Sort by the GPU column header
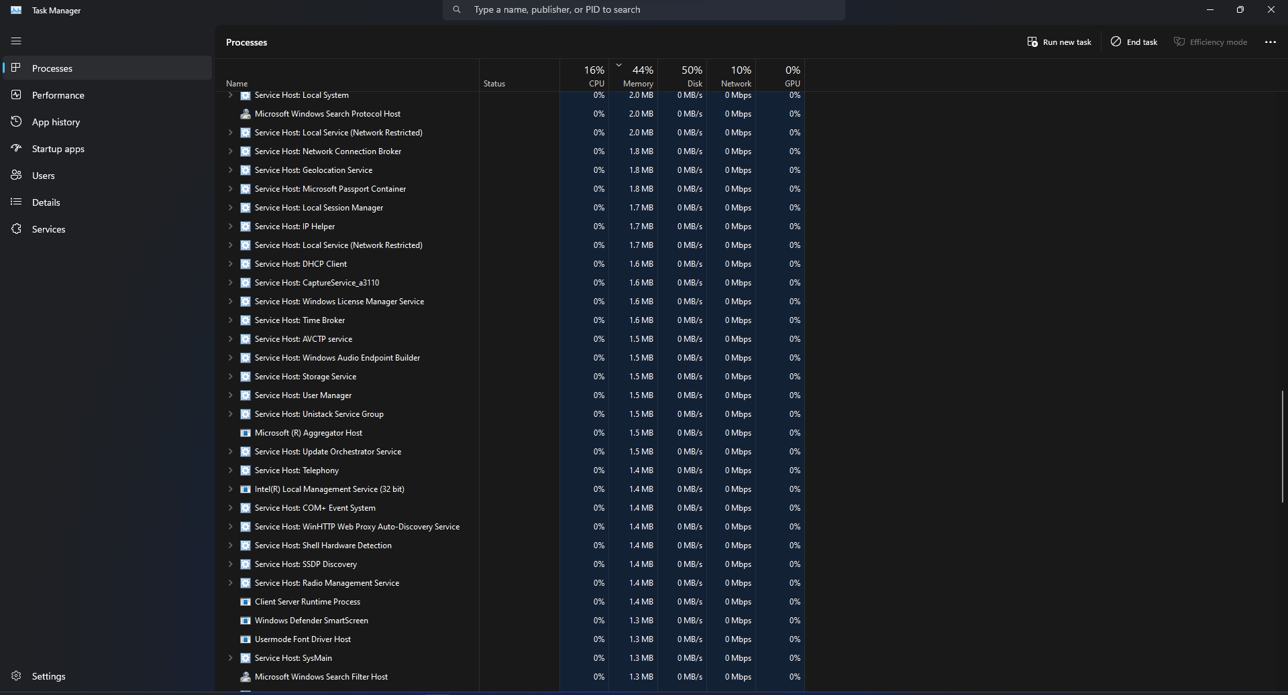Image resolution: width=1288 pixels, height=695 pixels. point(780,75)
